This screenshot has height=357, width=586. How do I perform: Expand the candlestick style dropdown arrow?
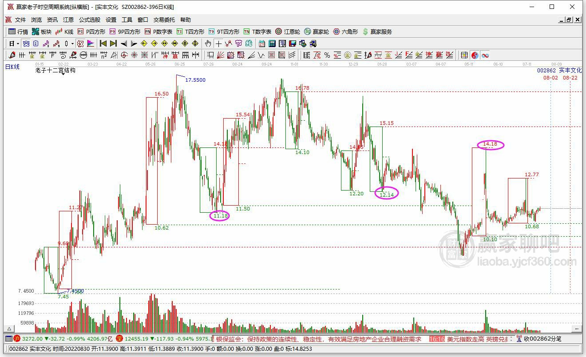72,44
